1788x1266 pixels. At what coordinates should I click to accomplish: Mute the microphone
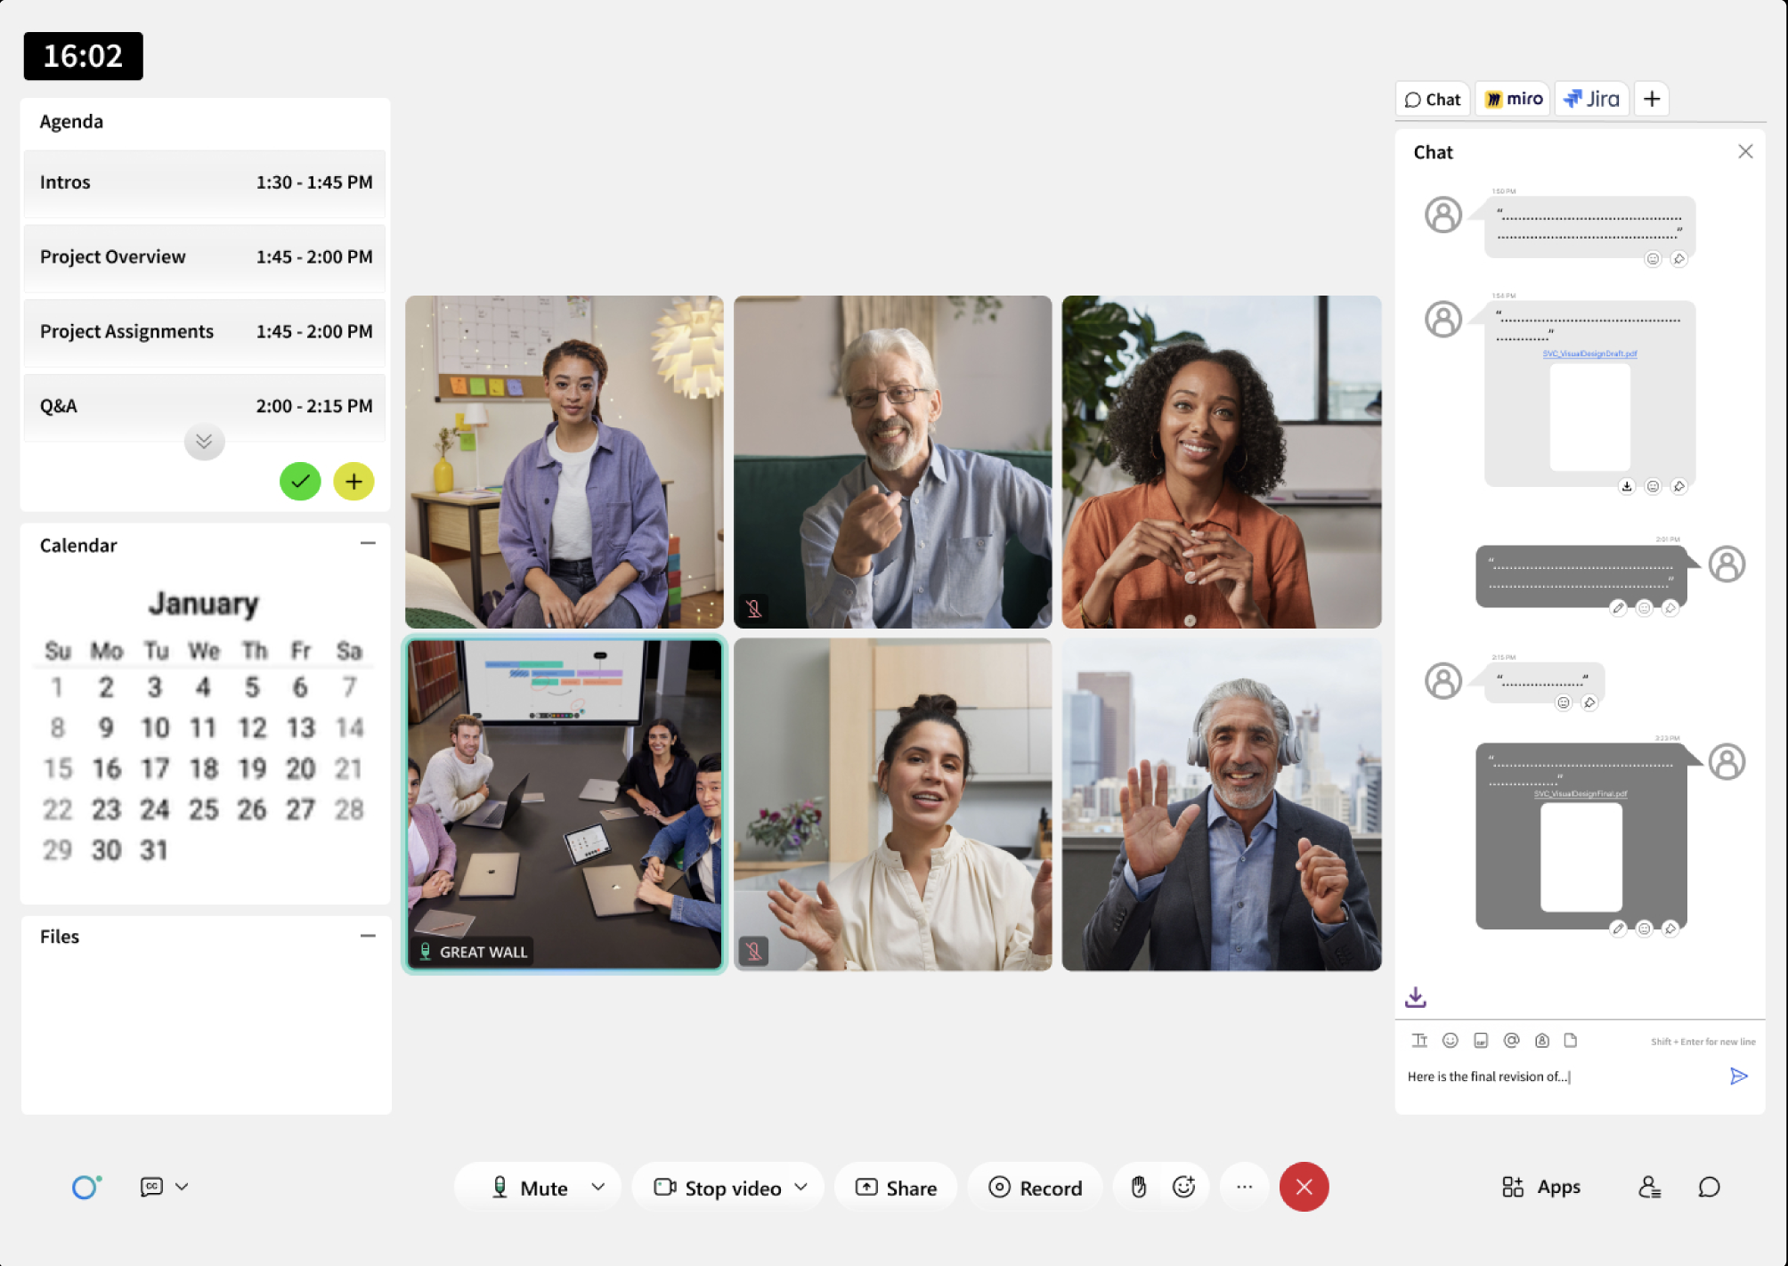530,1188
